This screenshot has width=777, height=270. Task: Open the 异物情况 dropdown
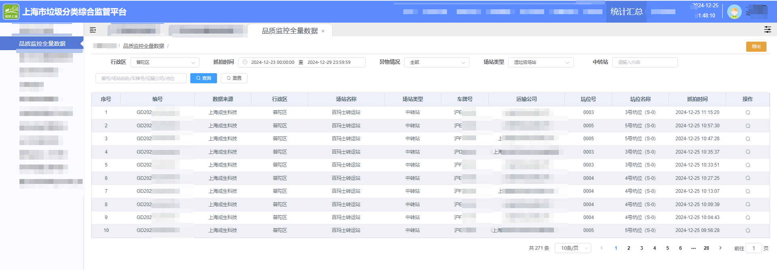436,62
